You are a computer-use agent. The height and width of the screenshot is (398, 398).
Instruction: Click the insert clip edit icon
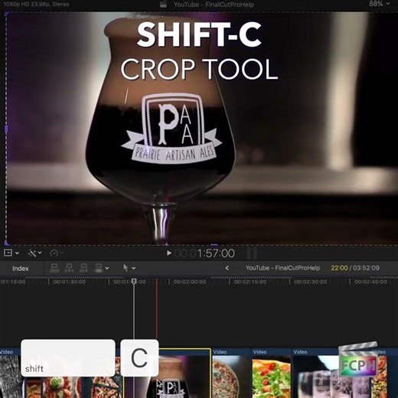[69, 268]
